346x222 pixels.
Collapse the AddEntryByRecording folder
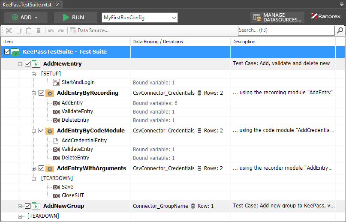coord(33,93)
